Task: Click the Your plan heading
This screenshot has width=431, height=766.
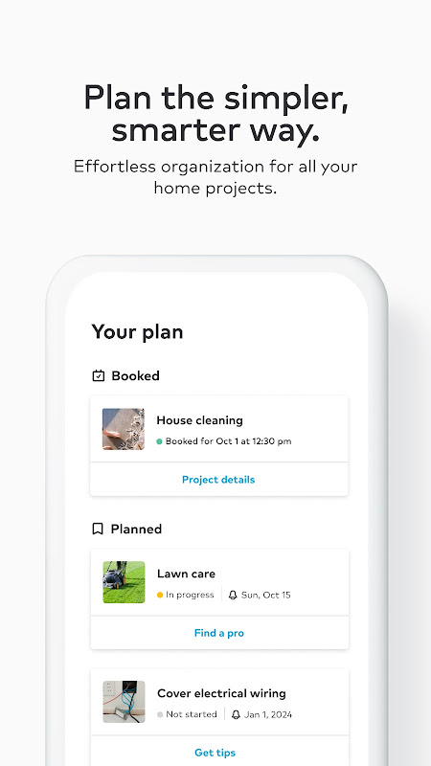Action: tap(137, 332)
